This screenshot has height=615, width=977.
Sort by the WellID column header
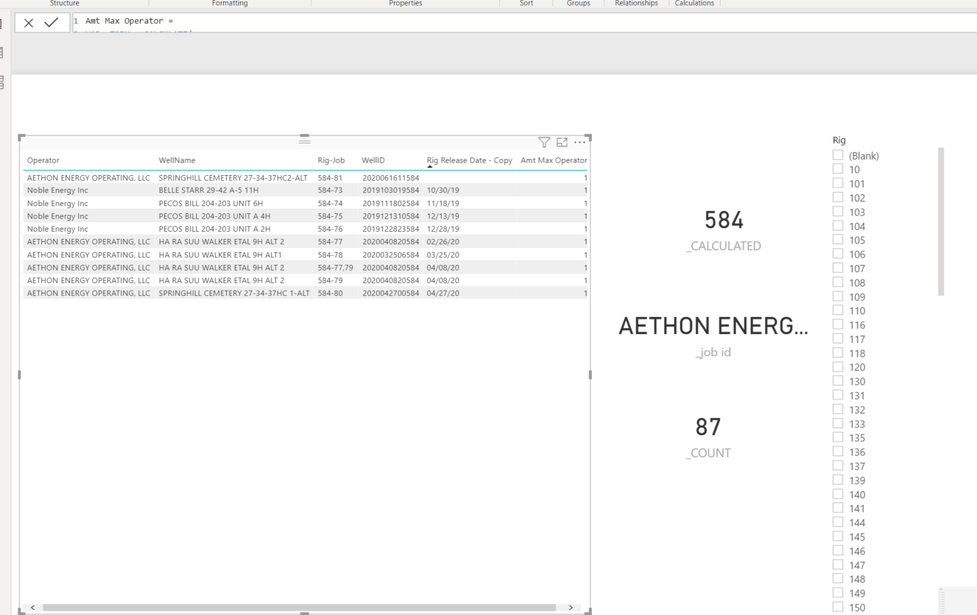click(373, 160)
